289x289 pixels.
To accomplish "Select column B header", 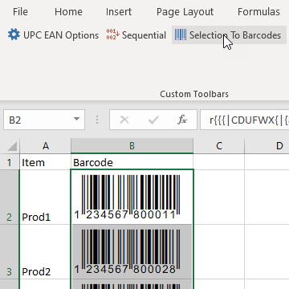I will click(132, 146).
